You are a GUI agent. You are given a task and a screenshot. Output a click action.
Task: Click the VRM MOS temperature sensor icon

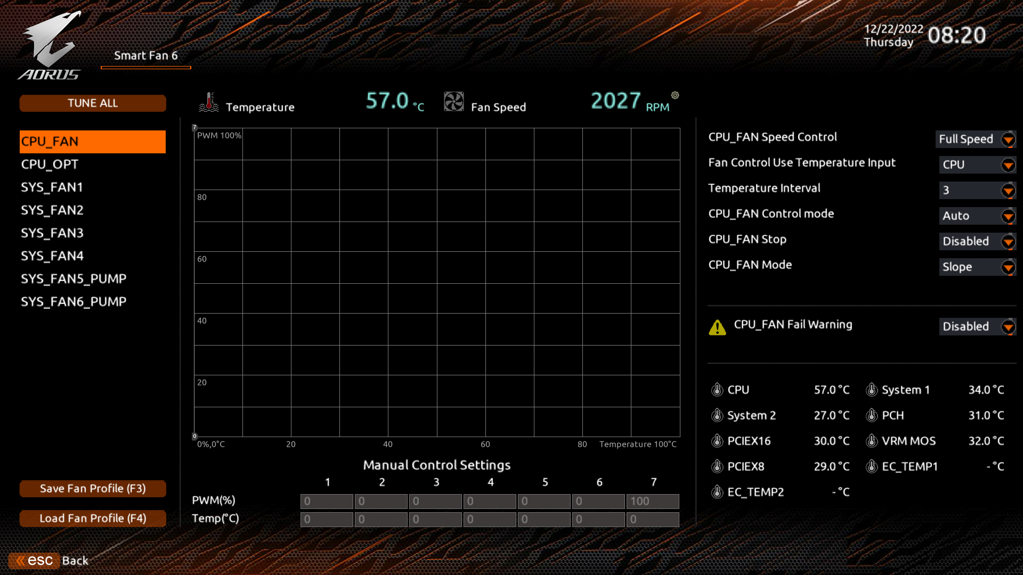[872, 441]
